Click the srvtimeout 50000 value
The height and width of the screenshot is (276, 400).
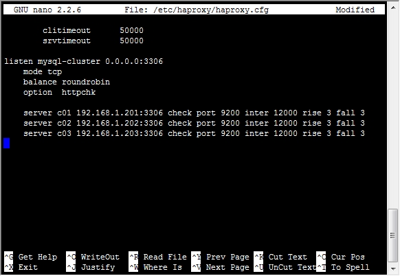click(x=132, y=41)
